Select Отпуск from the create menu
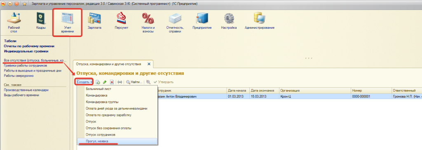The height and width of the screenshot is (150, 422). tap(117, 122)
